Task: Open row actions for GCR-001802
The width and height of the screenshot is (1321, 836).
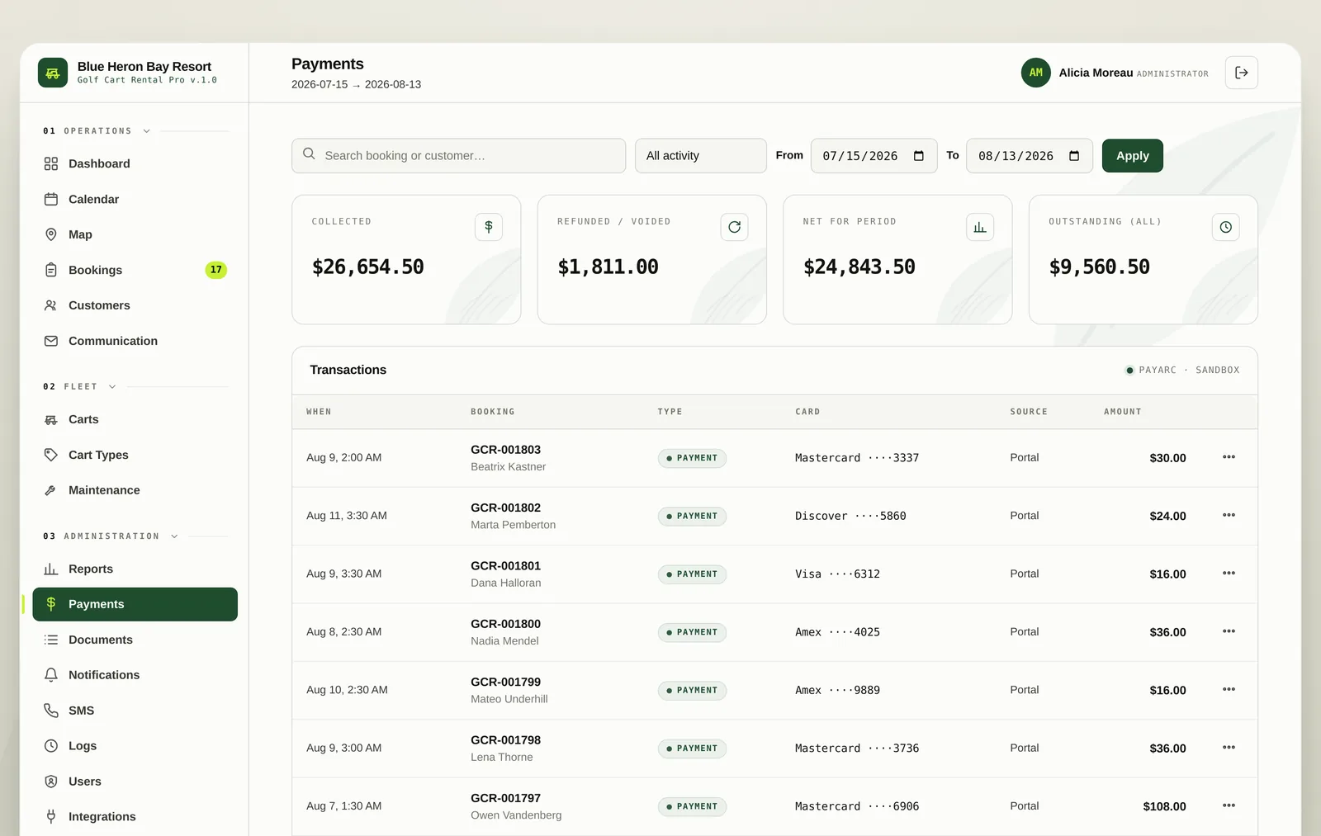Action: tap(1229, 515)
